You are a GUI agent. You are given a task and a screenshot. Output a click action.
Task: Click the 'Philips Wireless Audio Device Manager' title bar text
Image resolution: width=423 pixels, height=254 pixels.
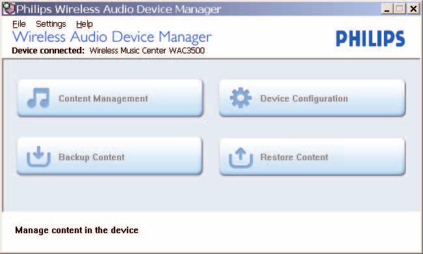118,9
